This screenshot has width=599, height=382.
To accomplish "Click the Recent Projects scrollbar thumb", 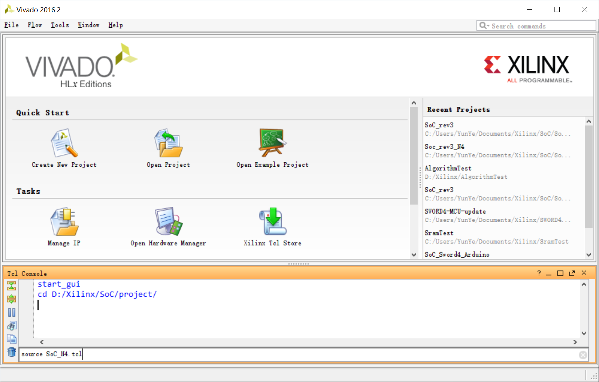I will 589,177.
